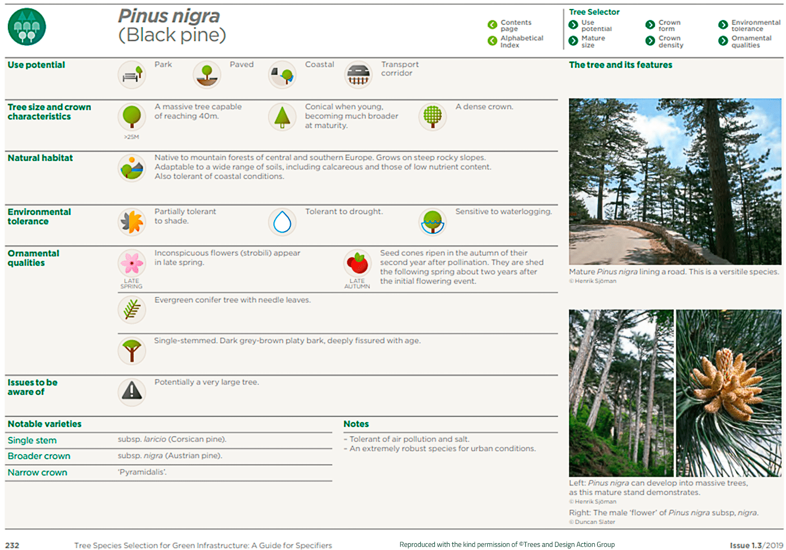Go to Ornamental qualities in Tree Selector
Viewport: 786px width, 550px height.
coord(751,41)
